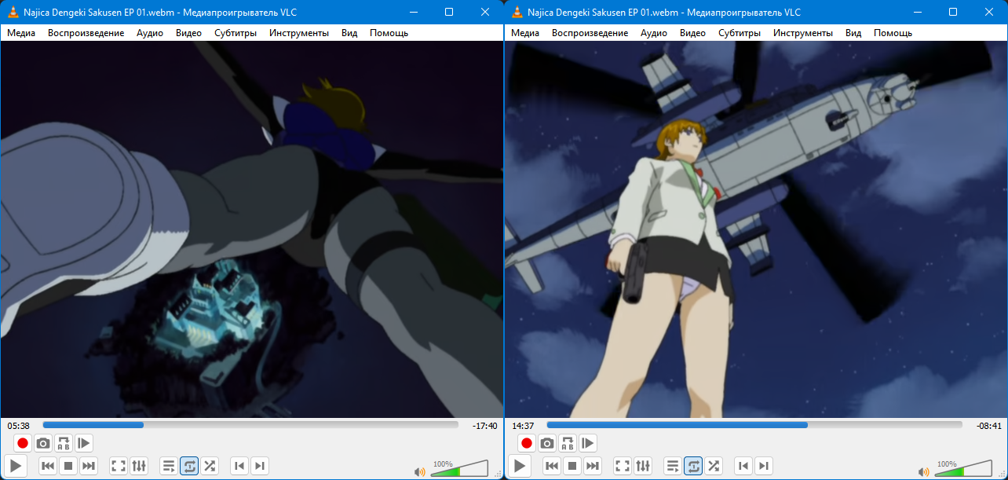
Task: Skip to next media in left VLC window
Action: point(89,466)
